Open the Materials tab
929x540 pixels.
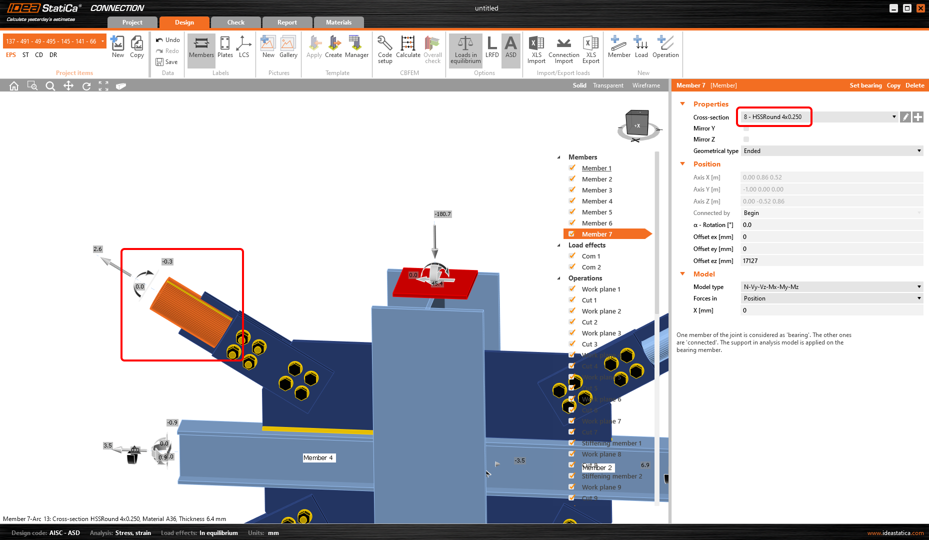pyautogui.click(x=338, y=22)
